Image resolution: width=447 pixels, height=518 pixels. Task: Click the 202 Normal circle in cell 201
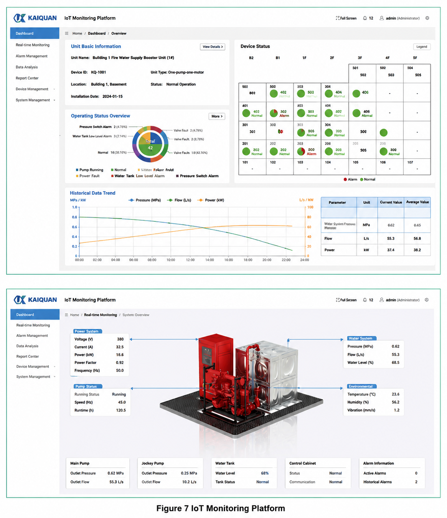pyautogui.click(x=246, y=152)
